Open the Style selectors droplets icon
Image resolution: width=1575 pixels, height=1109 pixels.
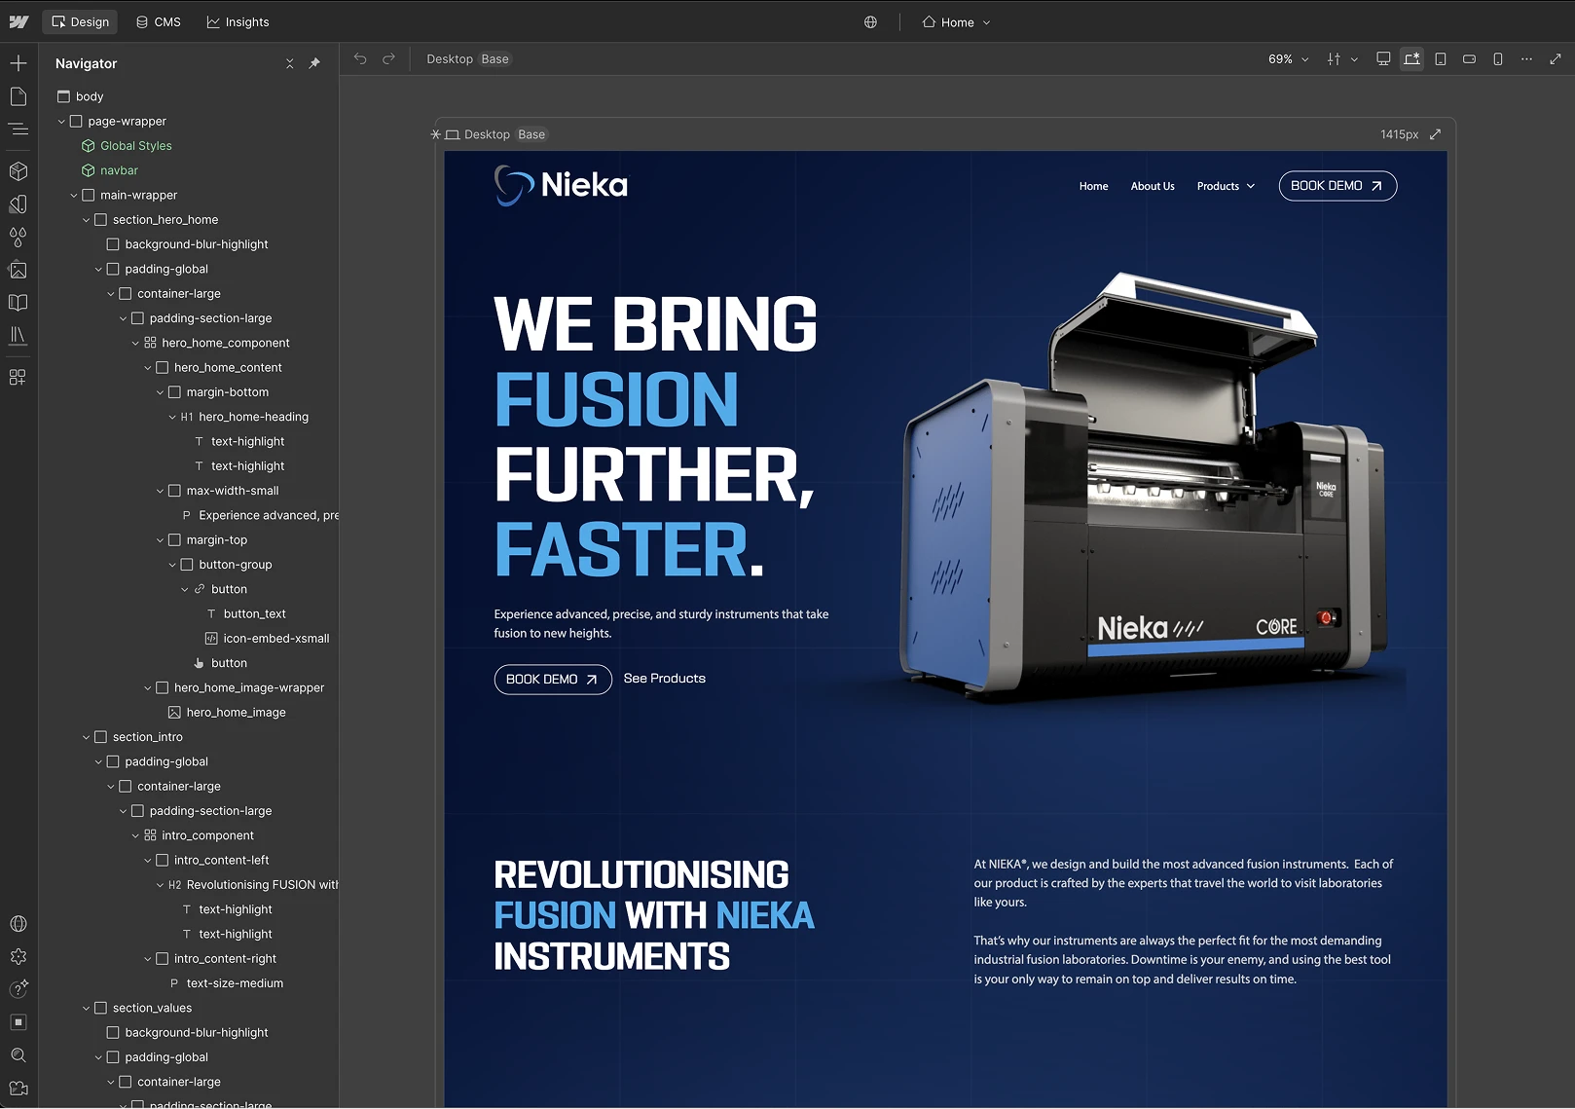(x=18, y=237)
